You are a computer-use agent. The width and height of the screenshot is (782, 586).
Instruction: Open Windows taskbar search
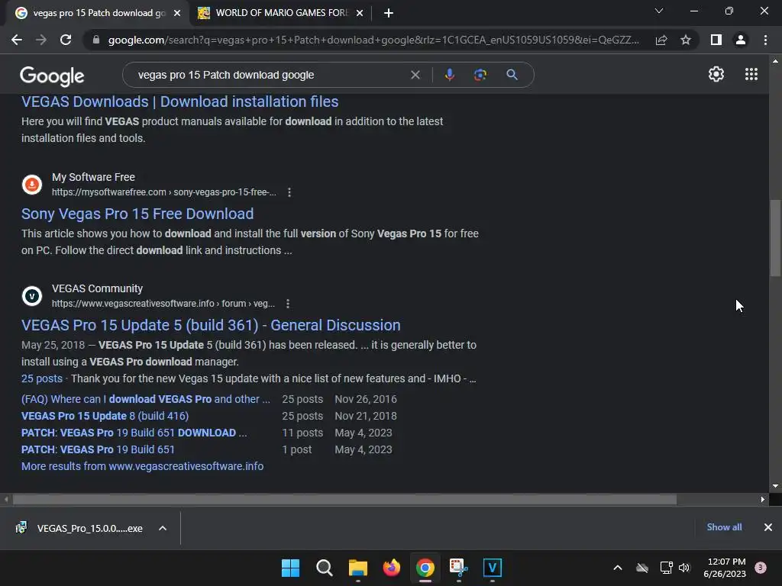pyautogui.click(x=324, y=568)
